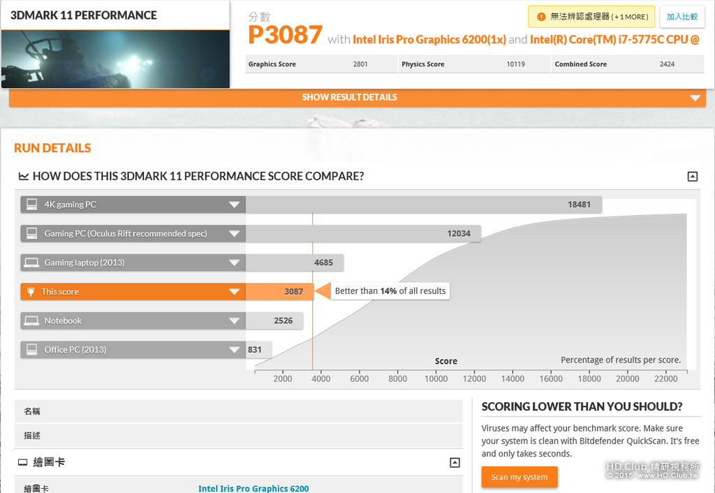
Task: Collapse the 繪圖卡 section
Action: (455, 462)
